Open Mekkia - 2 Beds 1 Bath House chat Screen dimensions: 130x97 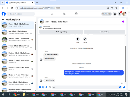pos(17,40)
